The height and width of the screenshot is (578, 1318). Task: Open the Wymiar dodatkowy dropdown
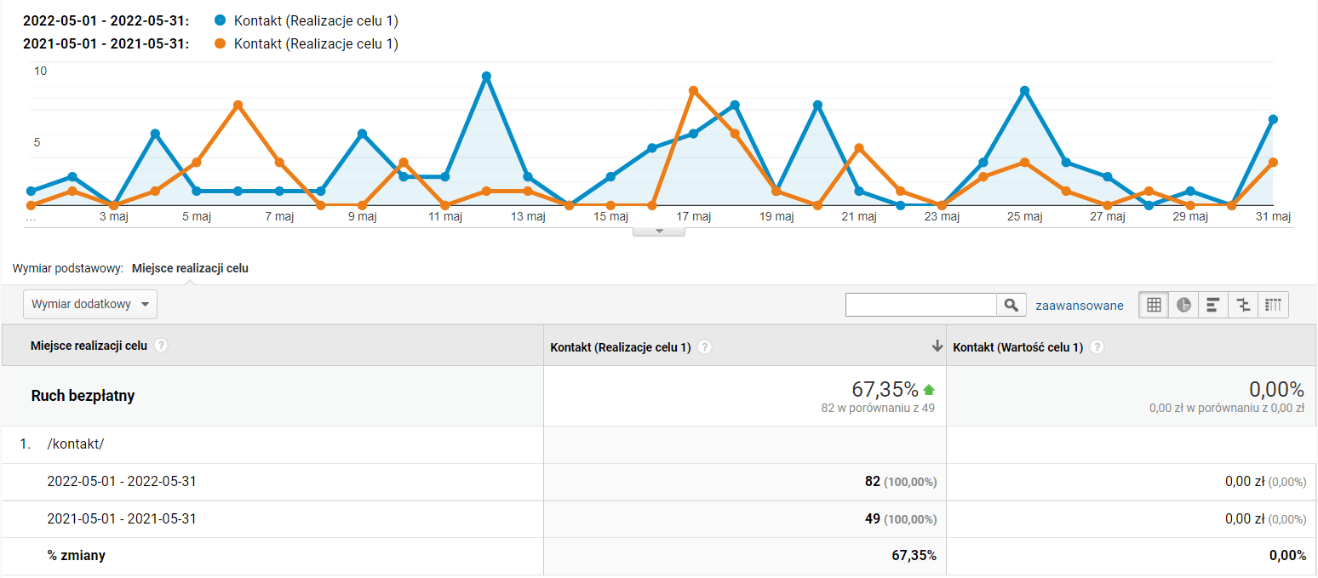[x=90, y=304]
